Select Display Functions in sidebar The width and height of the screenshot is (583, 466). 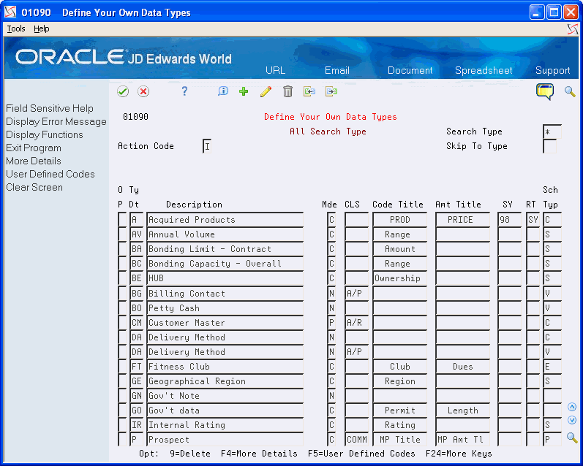(x=44, y=135)
